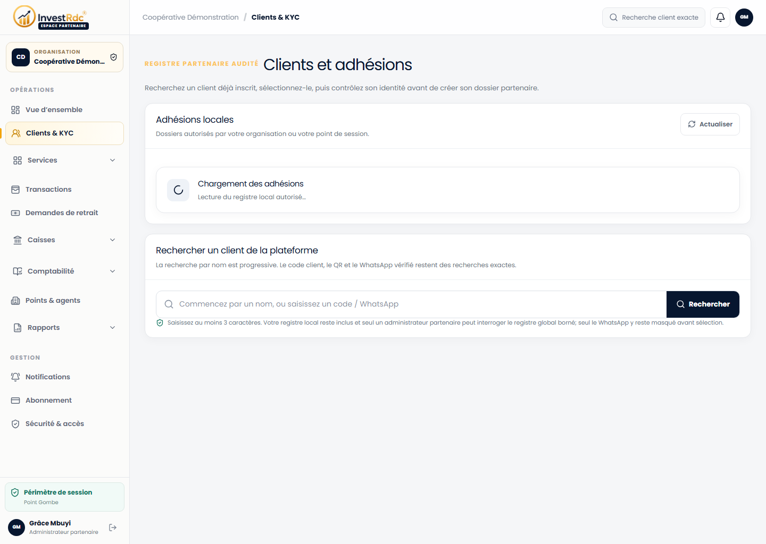Image resolution: width=766 pixels, height=544 pixels.
Task: Click the Notifications bell icon in the sidebar
Action: (x=15, y=377)
